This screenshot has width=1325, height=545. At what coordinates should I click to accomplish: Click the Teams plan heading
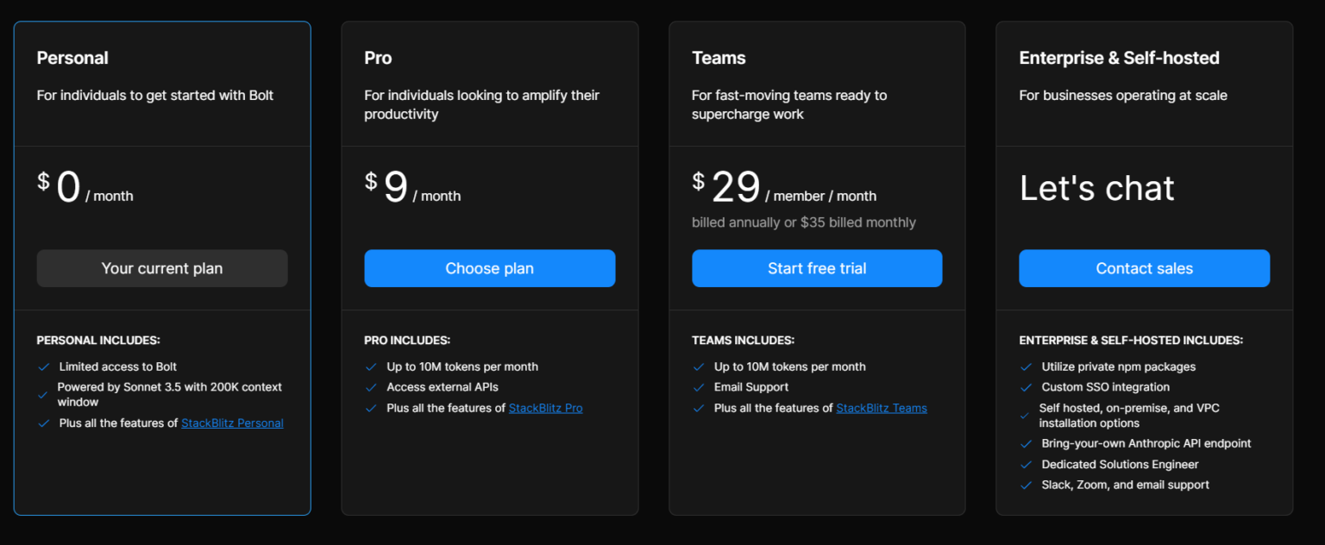pos(719,58)
